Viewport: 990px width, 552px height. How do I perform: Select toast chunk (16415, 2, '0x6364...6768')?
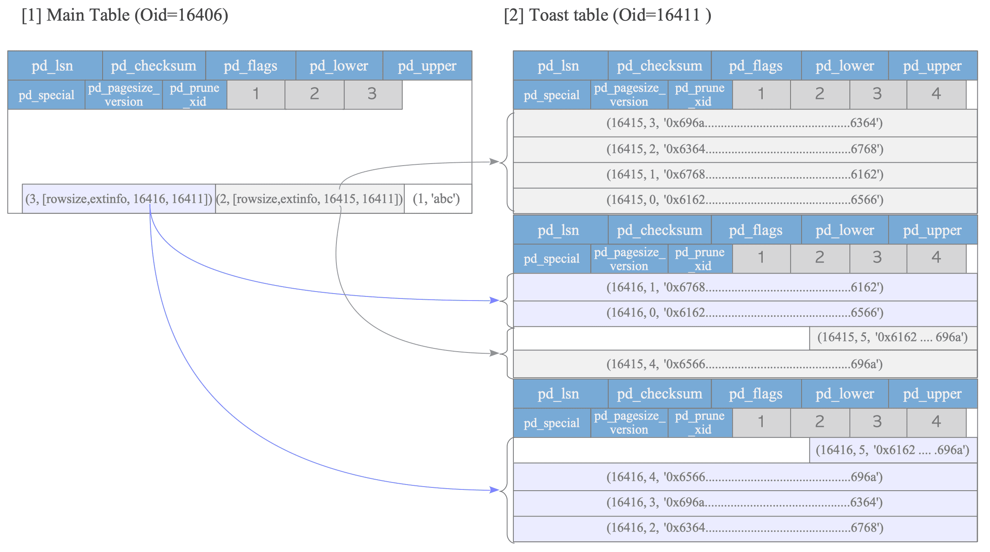[x=745, y=149]
